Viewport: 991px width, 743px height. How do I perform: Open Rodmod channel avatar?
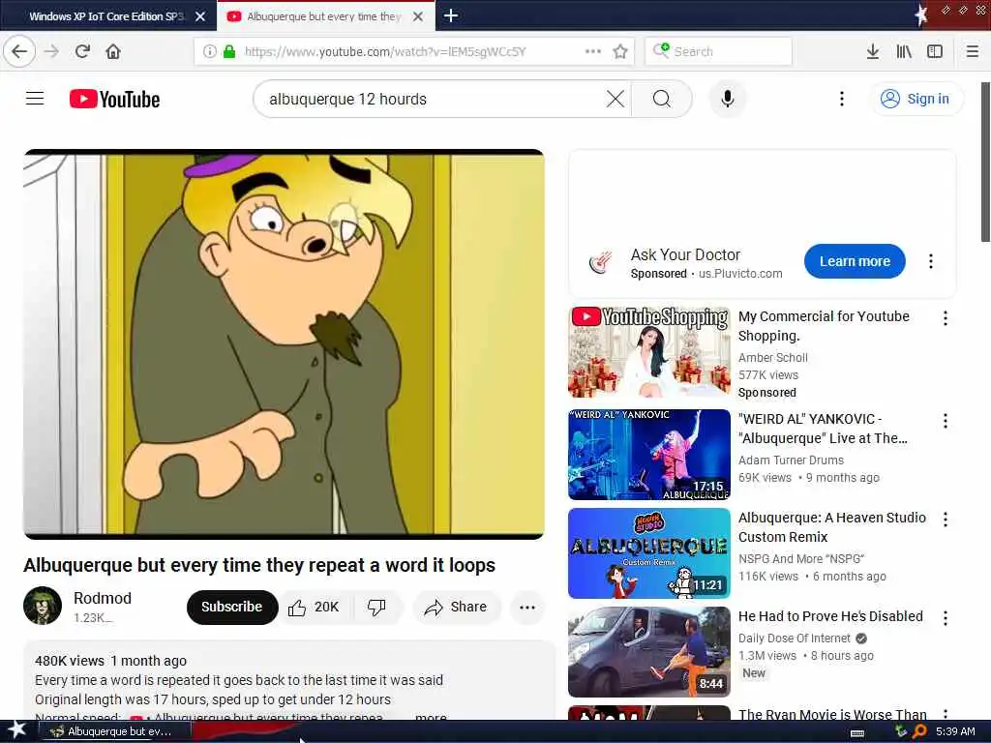click(x=43, y=606)
